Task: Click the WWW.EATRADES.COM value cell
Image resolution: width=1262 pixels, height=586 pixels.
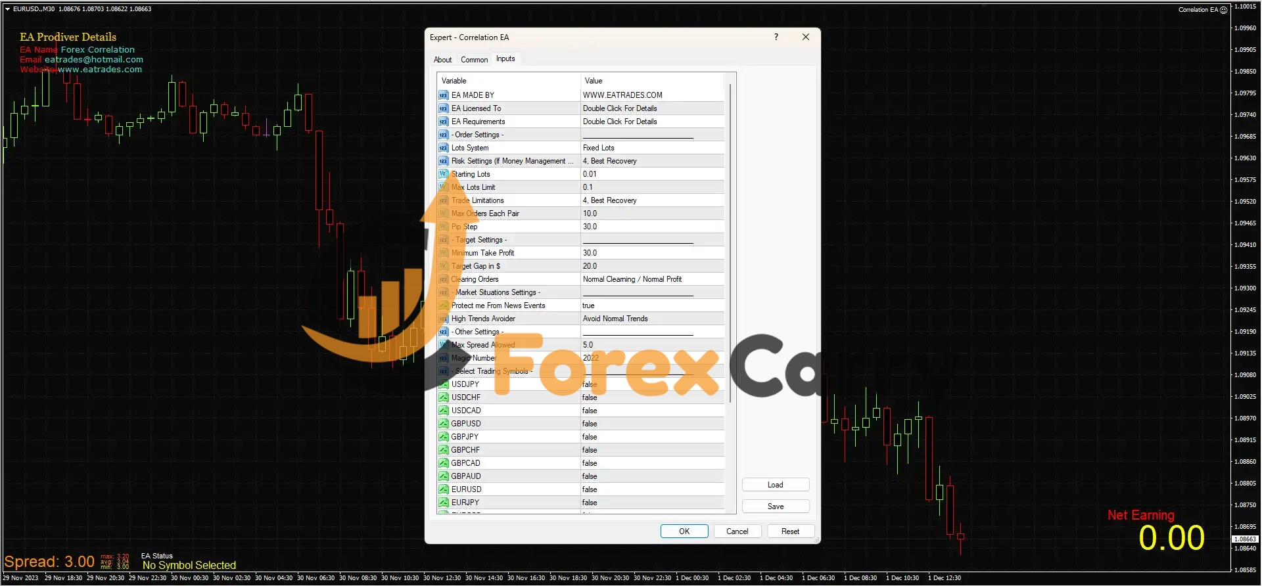Action: point(652,95)
